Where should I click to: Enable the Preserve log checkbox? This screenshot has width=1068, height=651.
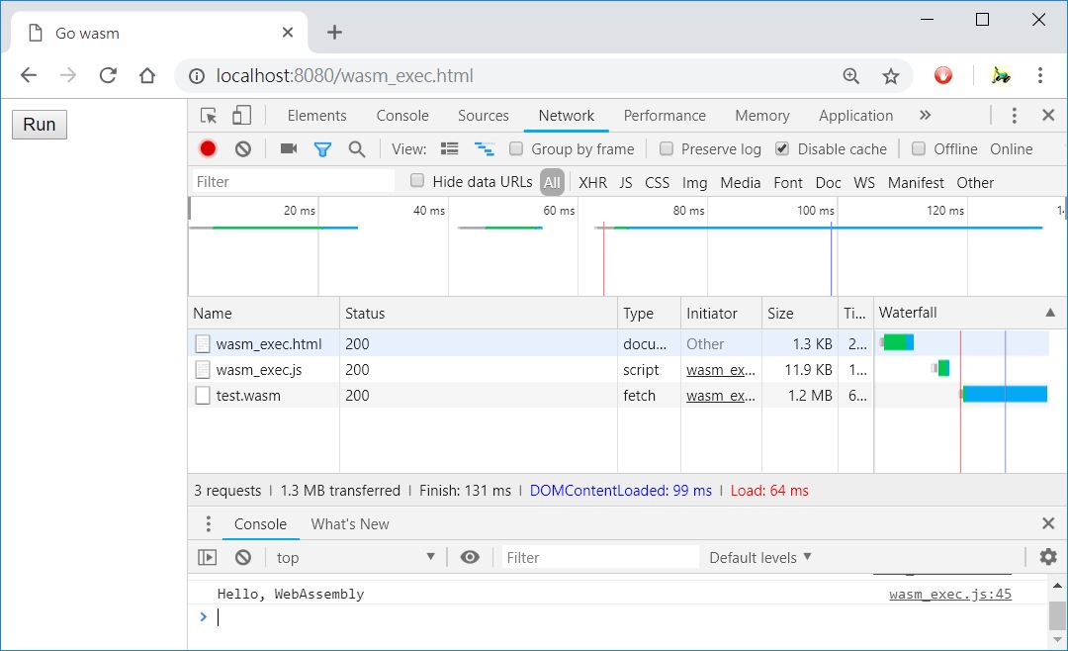(667, 149)
